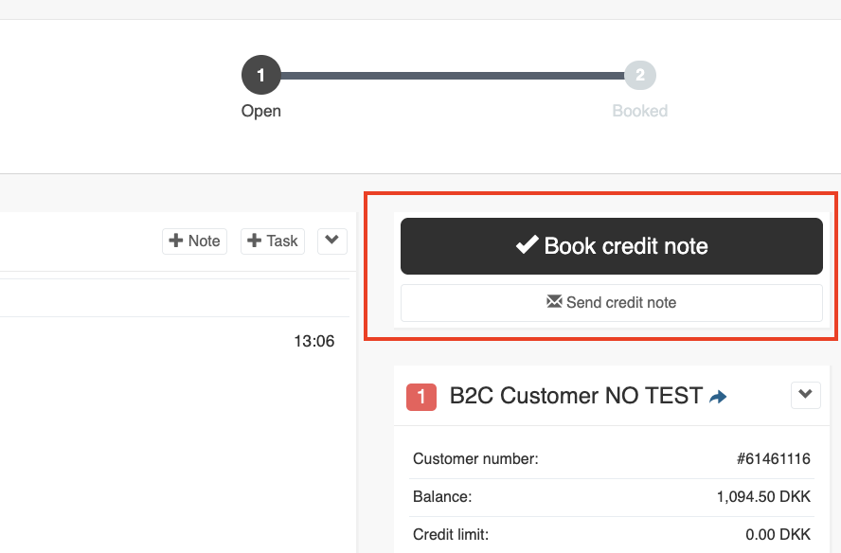Image resolution: width=841 pixels, height=553 pixels.
Task: Select step 2 Booked circle
Action: [x=640, y=75]
